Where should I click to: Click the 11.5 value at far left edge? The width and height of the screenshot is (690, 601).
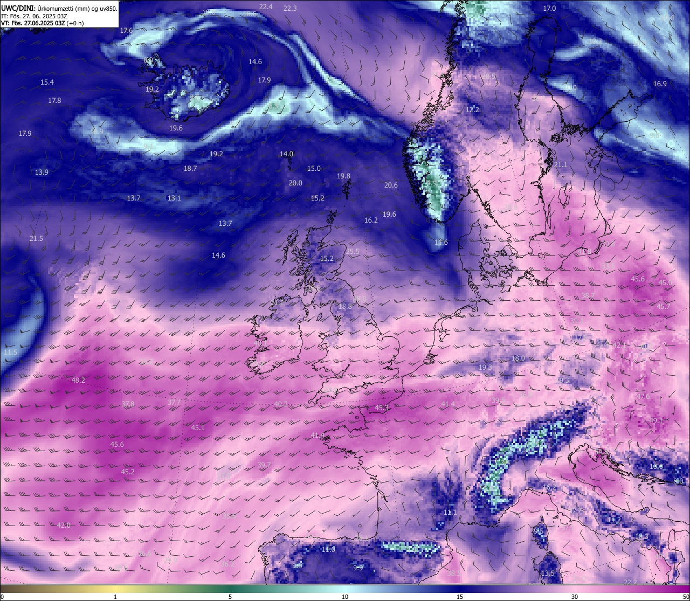[x=10, y=353]
